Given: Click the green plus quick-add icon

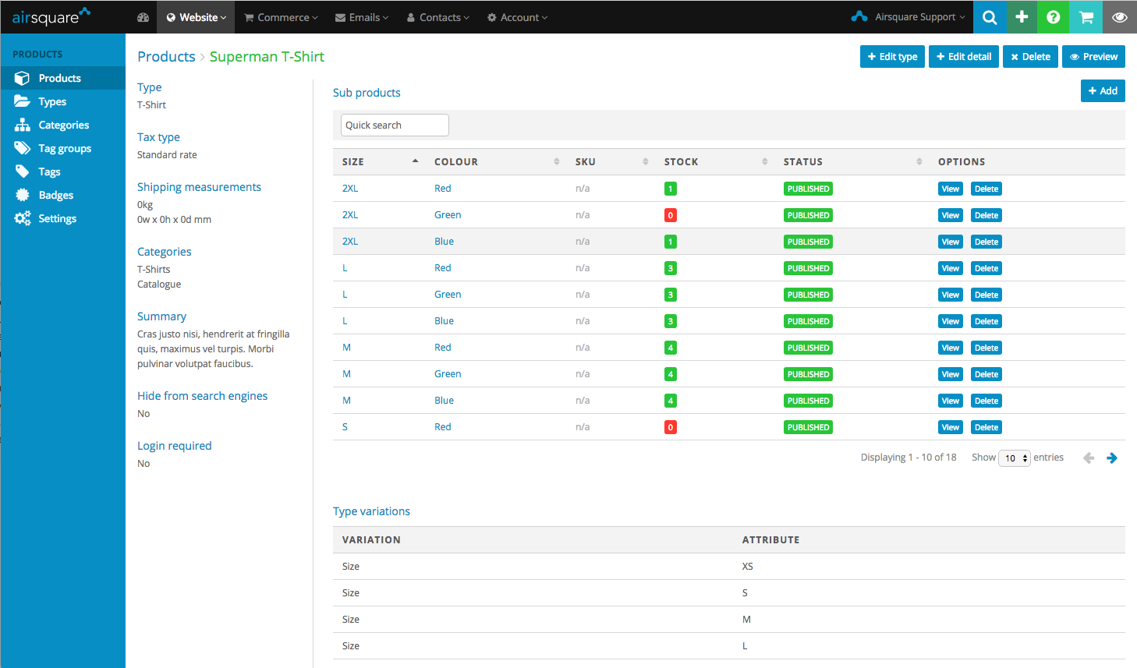Looking at the screenshot, I should point(1022,17).
